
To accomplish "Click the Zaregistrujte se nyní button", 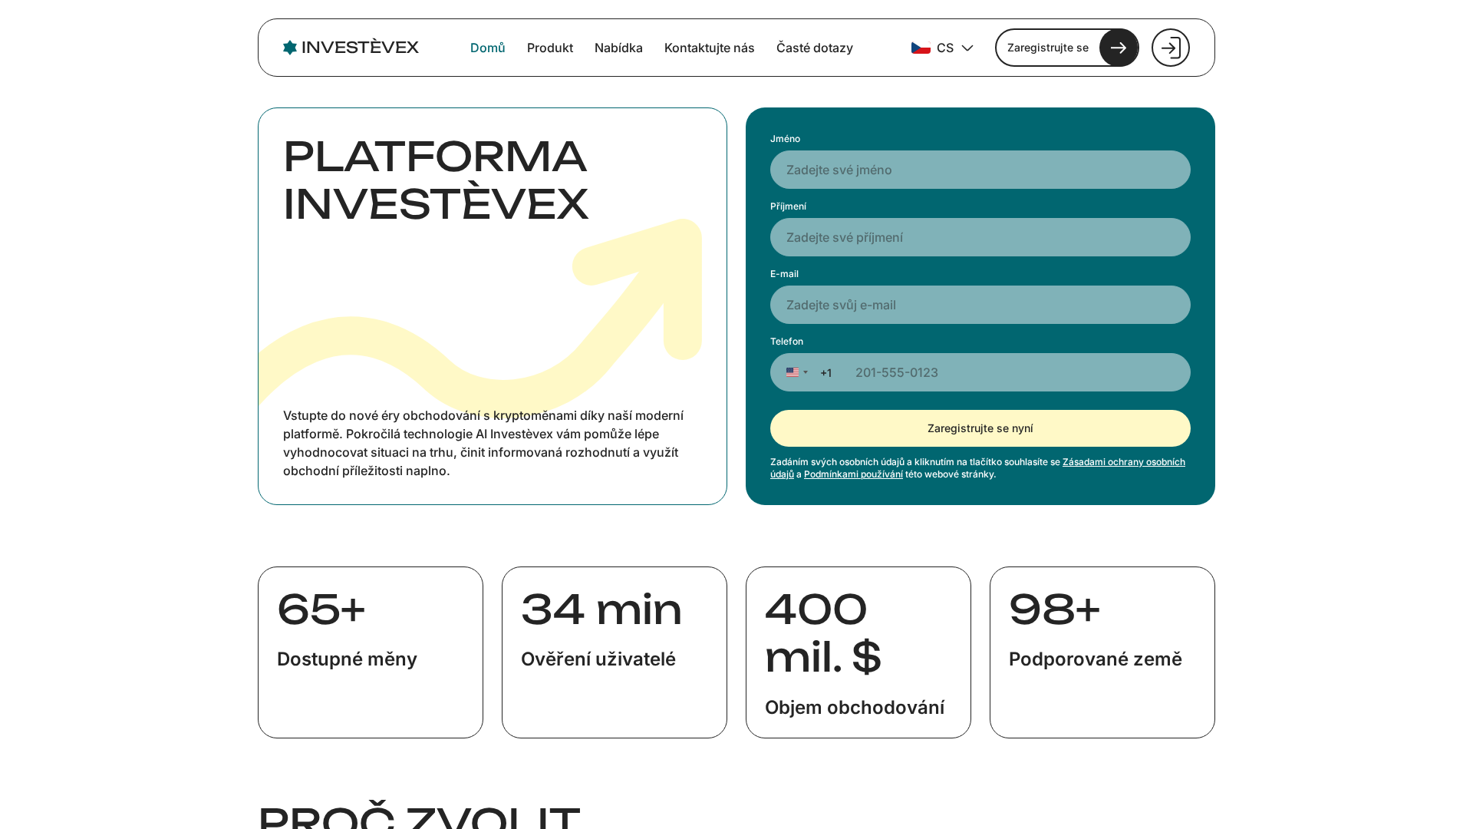I will point(980,428).
